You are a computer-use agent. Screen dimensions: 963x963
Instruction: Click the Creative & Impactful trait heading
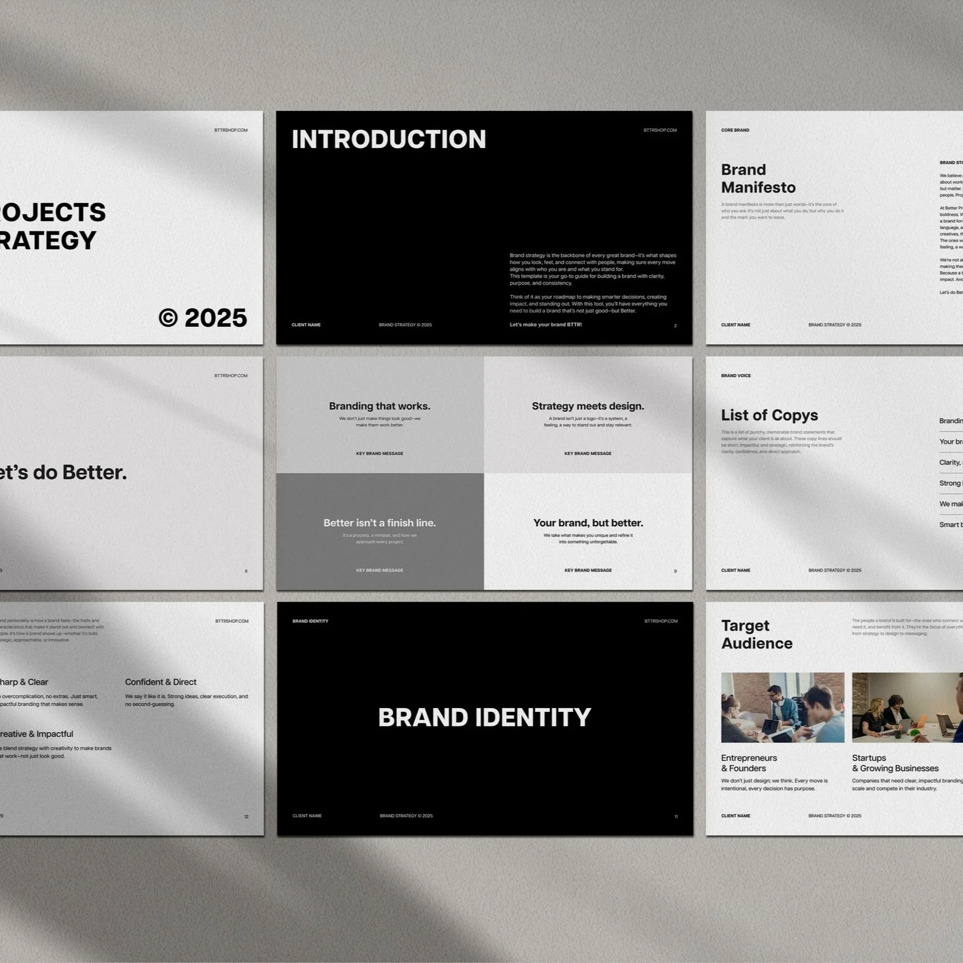[36, 734]
